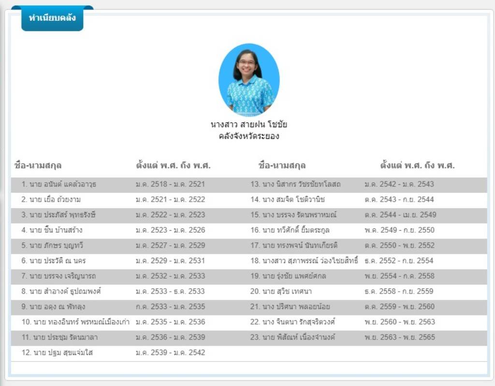Click row 3. นาย ประภัสร์ พุทธรังษี

pos(58,215)
